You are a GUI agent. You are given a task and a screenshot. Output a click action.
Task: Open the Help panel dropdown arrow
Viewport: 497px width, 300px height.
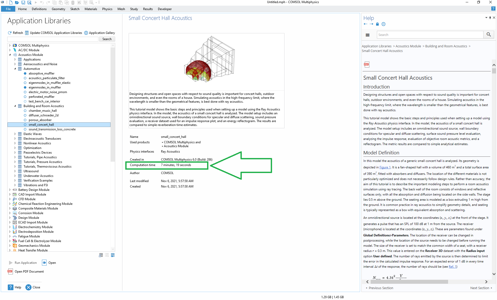coord(486,18)
